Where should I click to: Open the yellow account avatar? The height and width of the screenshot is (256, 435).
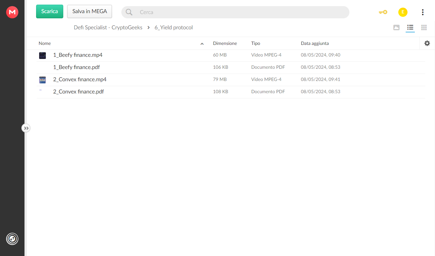point(403,12)
